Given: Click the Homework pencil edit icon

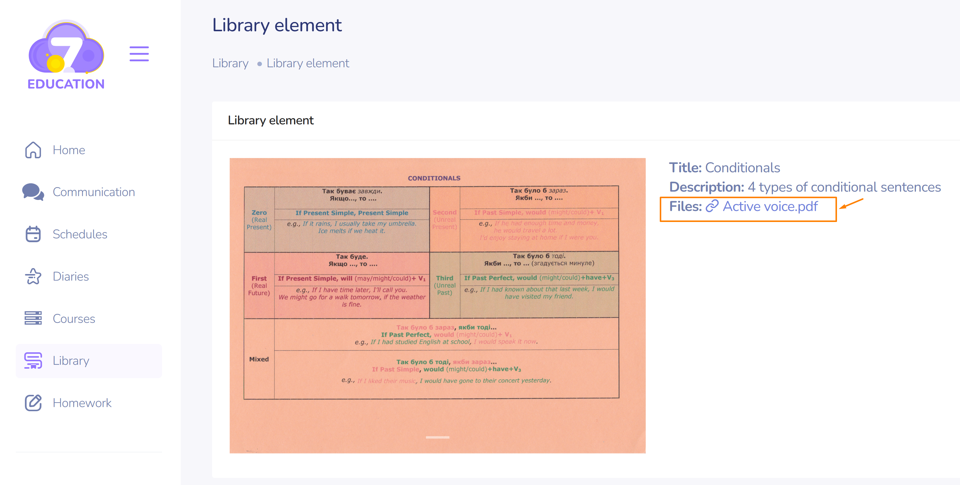Looking at the screenshot, I should click(x=33, y=403).
